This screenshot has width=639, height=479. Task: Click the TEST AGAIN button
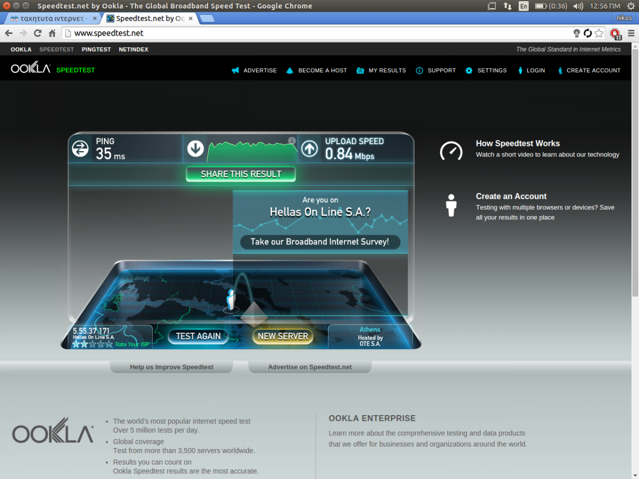pos(198,336)
